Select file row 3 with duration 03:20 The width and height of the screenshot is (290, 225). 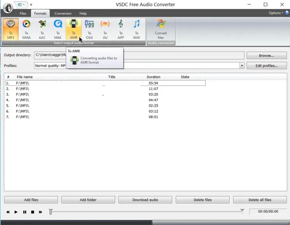tap(105, 94)
